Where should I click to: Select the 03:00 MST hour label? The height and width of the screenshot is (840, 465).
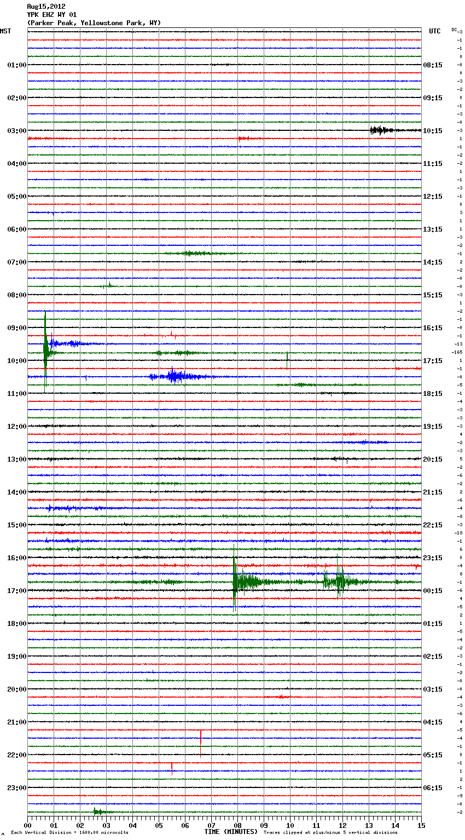[x=16, y=131]
